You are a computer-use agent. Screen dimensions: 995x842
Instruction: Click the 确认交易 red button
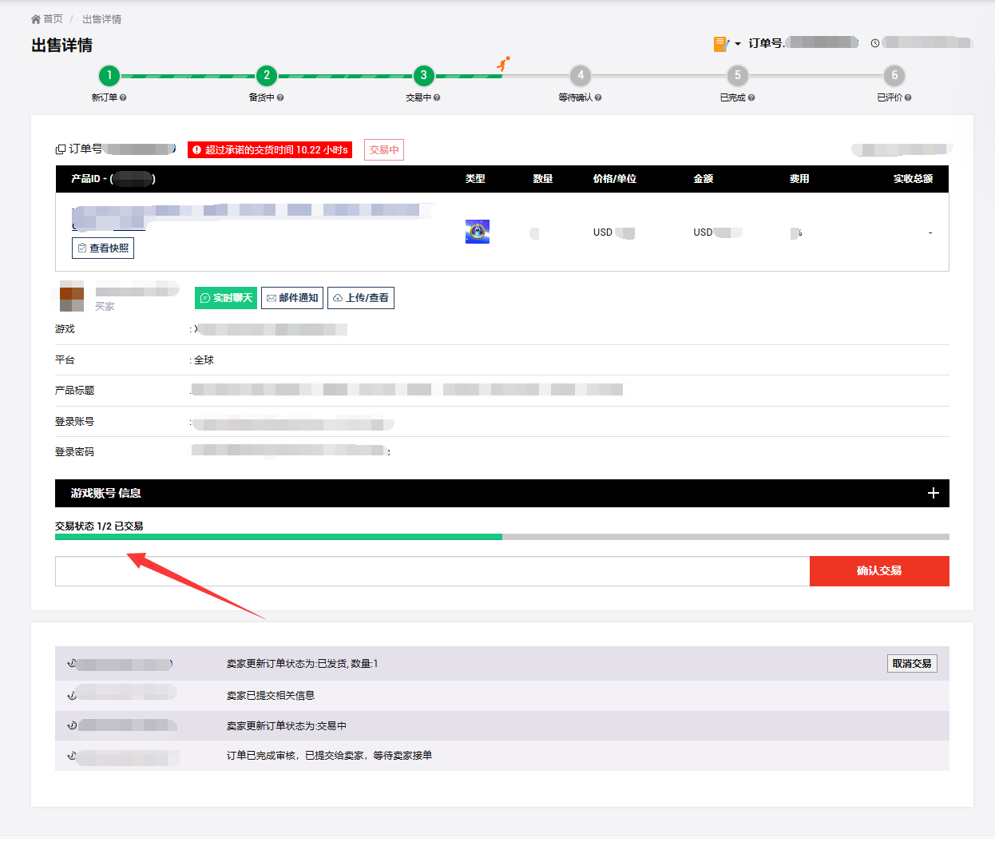click(x=878, y=571)
